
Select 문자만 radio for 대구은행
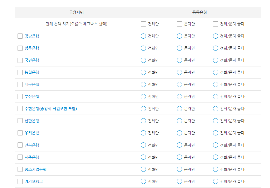pos(179,84)
